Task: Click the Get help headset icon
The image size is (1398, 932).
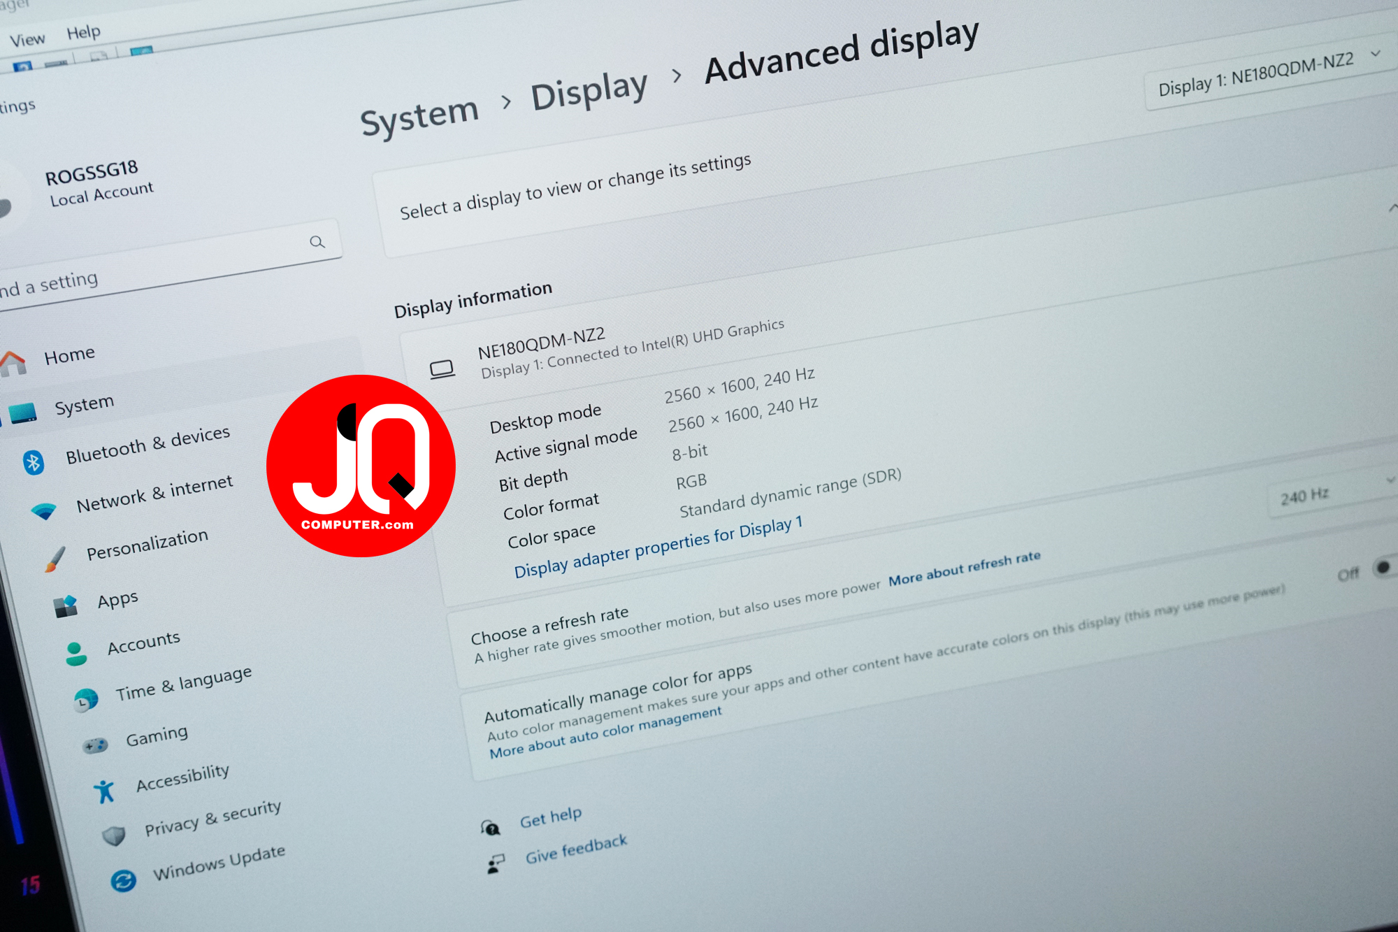Action: (491, 829)
